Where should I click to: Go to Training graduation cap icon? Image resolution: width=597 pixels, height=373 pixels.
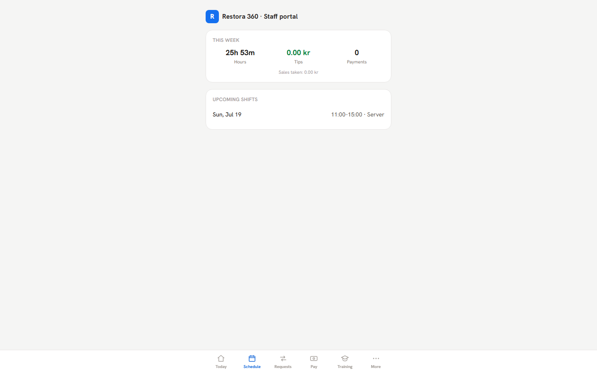(345, 358)
